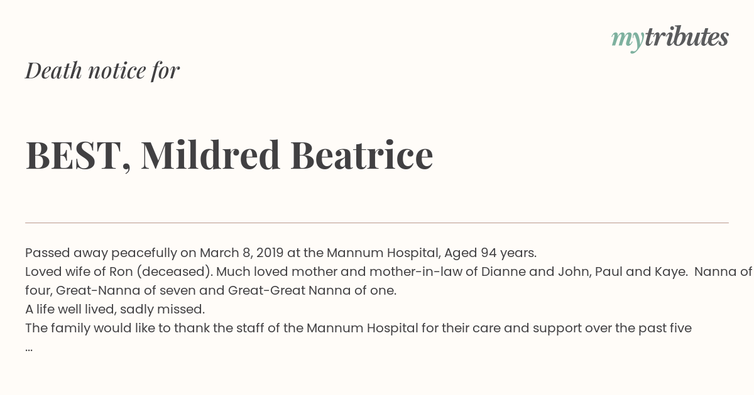Screen dimensions: 754x395
Task: Click the mytributes logo
Action: click(x=670, y=38)
